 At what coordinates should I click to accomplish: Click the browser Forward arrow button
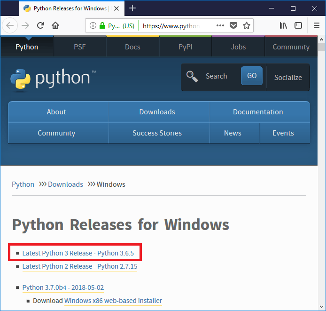point(25,25)
